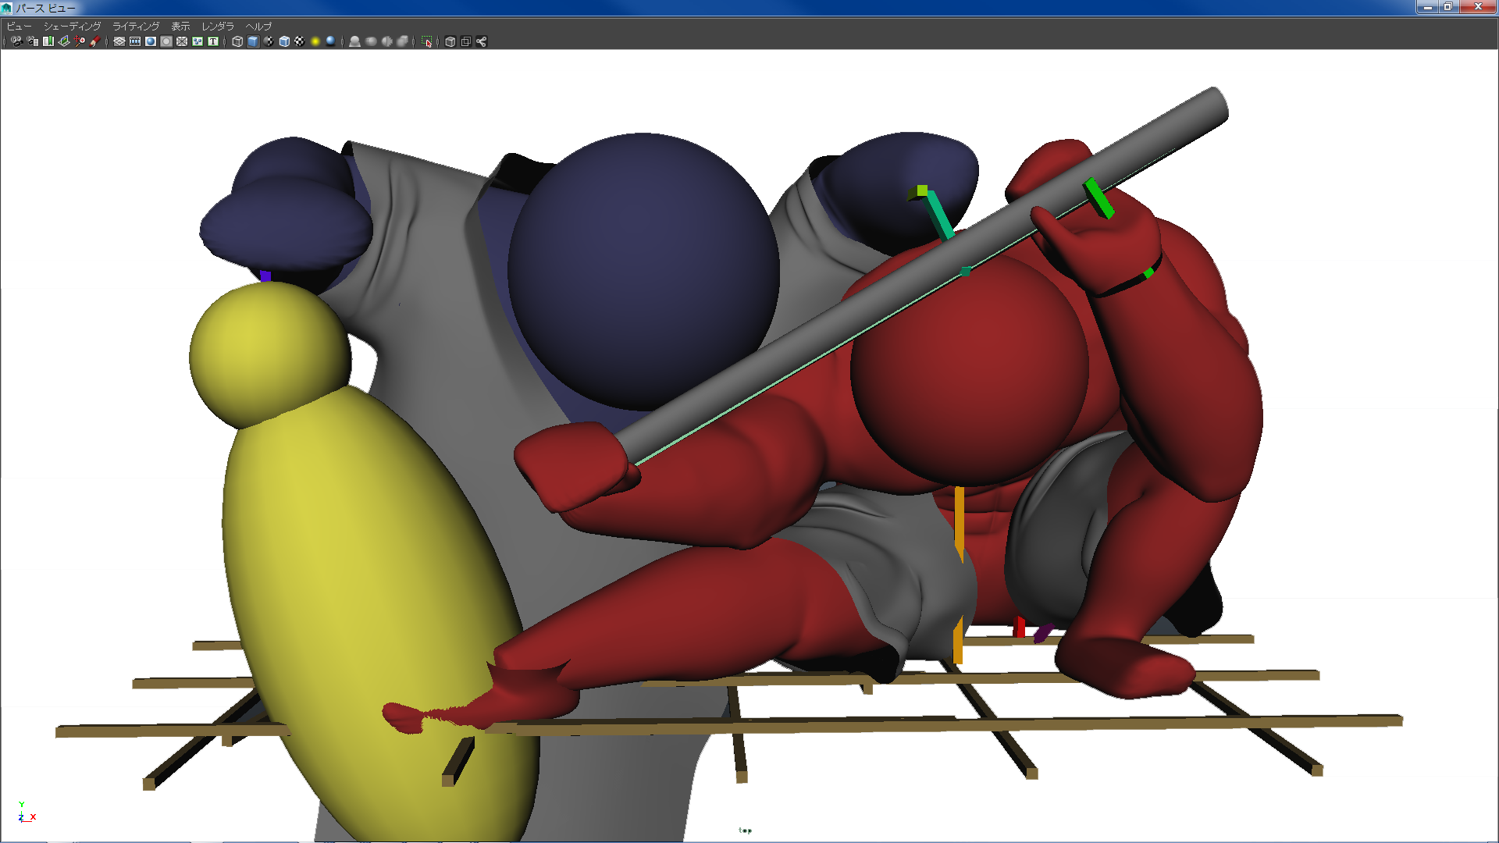Toggle the film gate display
The image size is (1499, 843).
135,41
